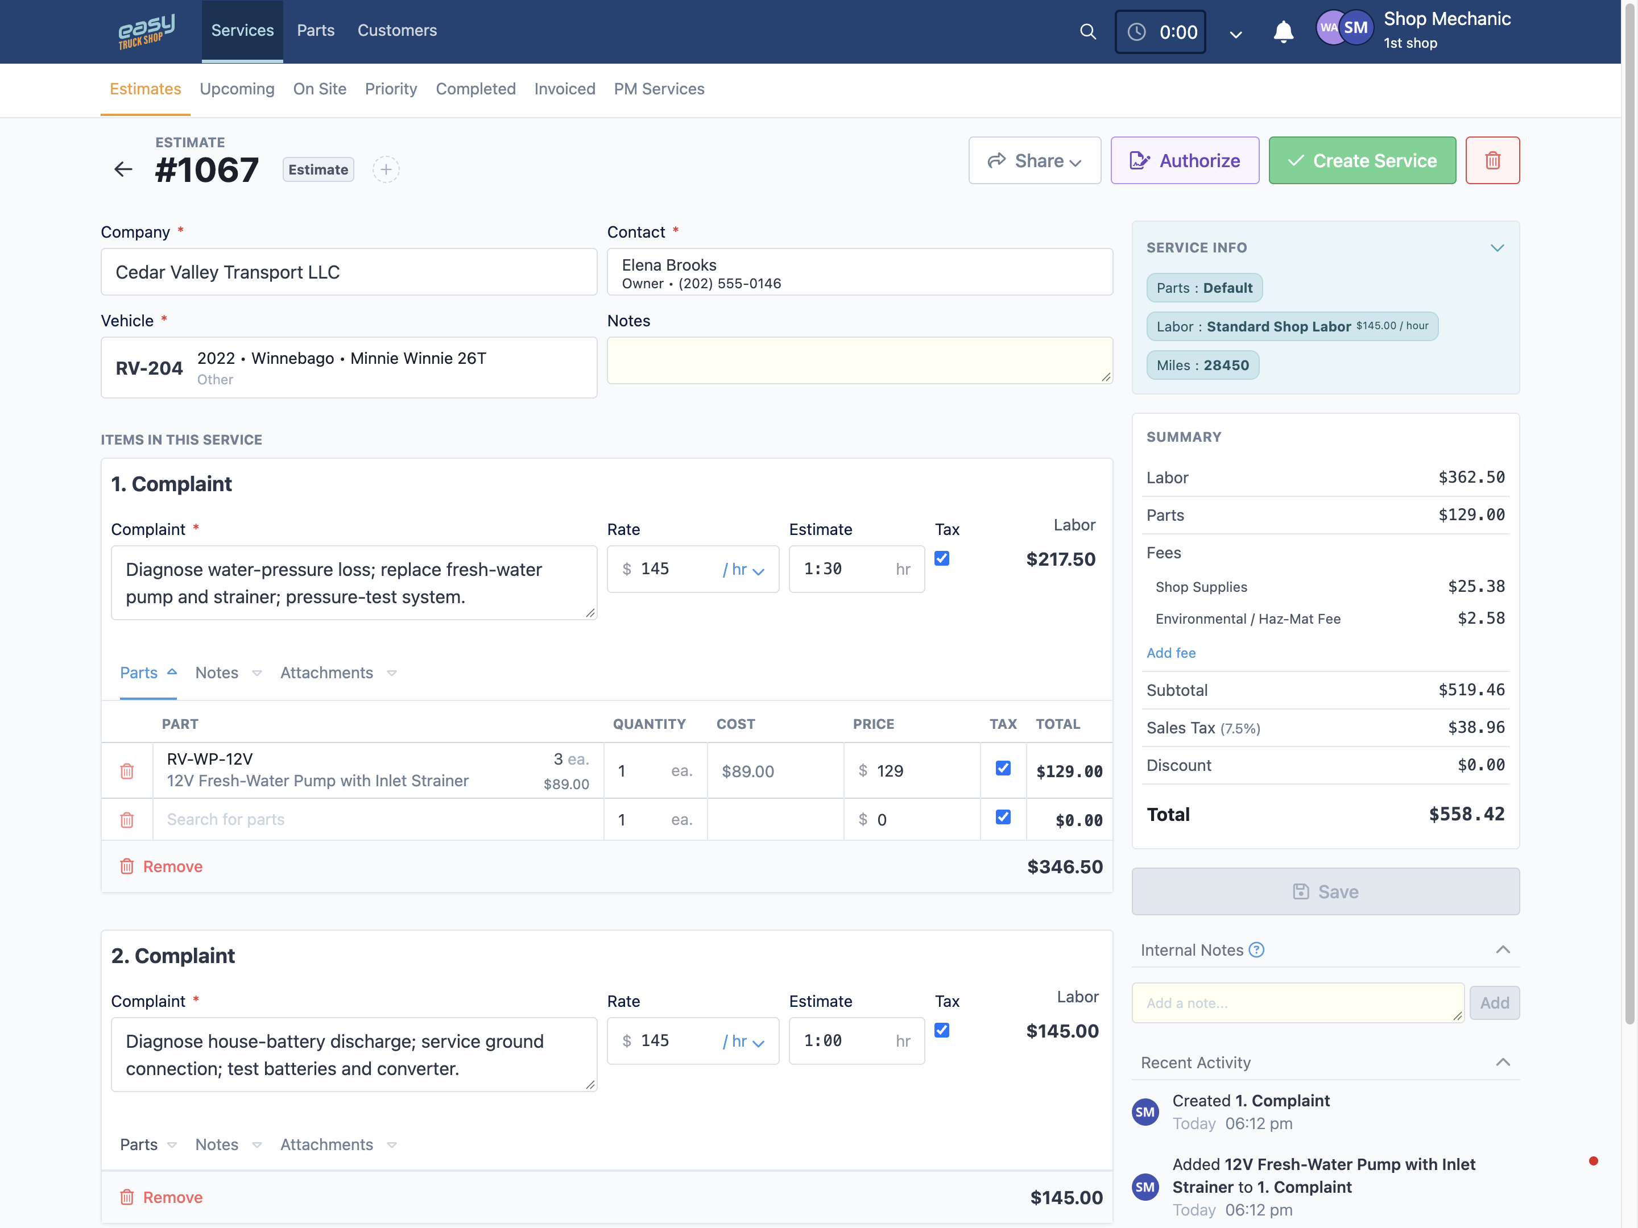
Task: Click the Internal Notes help icon
Action: [1256, 949]
